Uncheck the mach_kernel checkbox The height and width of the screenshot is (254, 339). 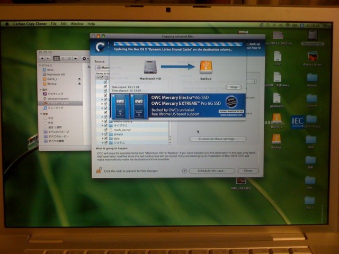tap(106, 130)
